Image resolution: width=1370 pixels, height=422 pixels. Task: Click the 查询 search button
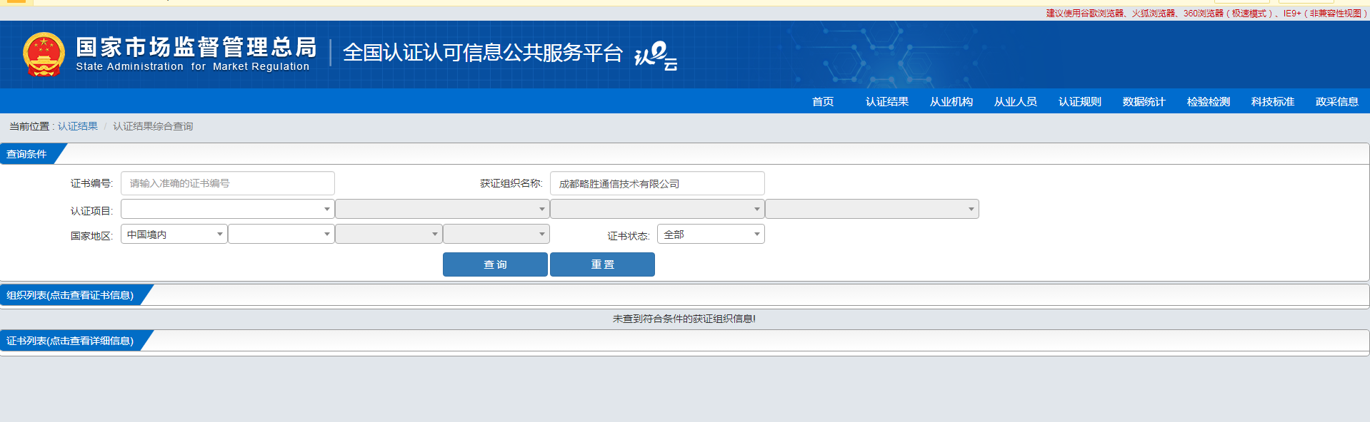(x=495, y=264)
